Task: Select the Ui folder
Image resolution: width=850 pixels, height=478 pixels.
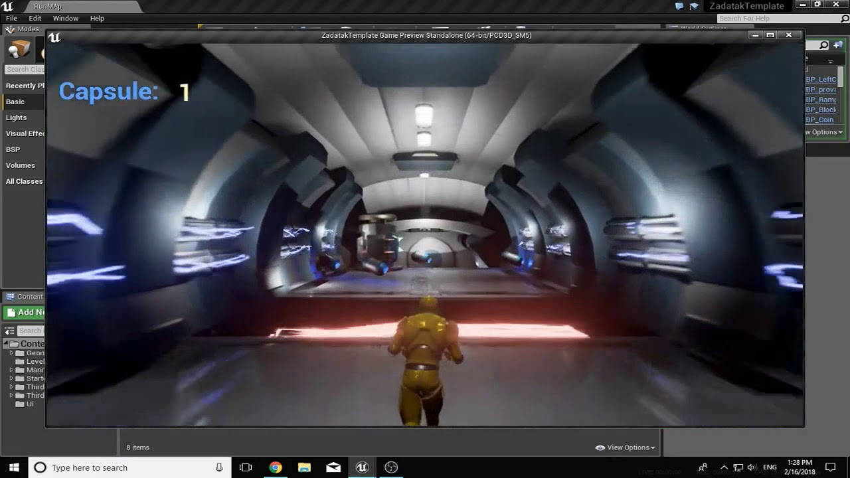Action: coord(25,404)
